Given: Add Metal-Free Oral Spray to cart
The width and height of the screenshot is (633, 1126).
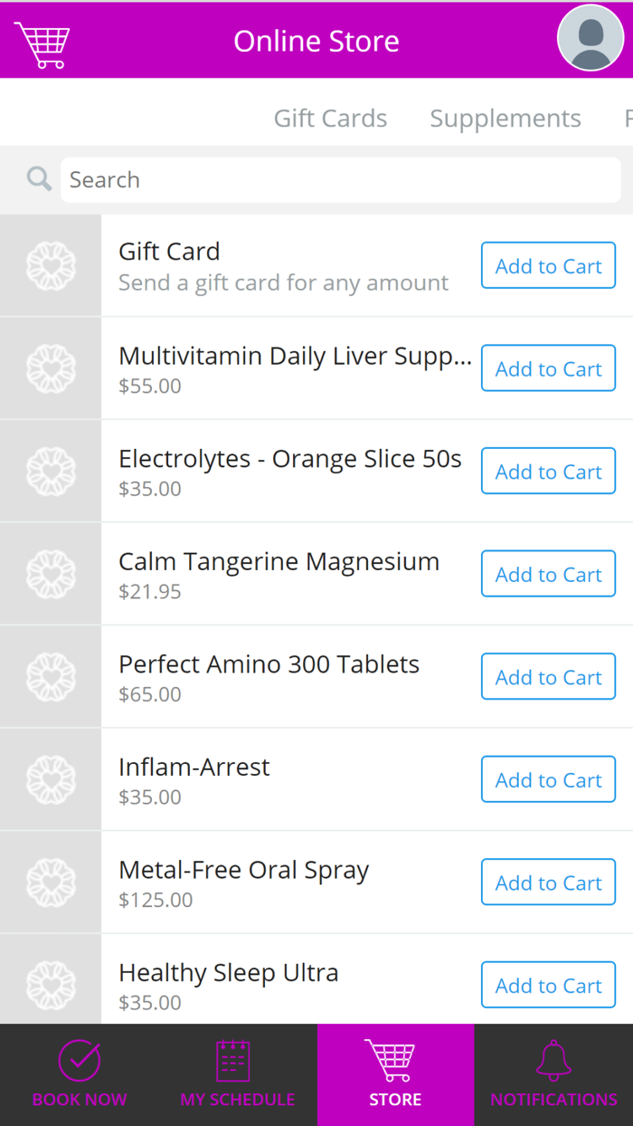Looking at the screenshot, I should 548,883.
